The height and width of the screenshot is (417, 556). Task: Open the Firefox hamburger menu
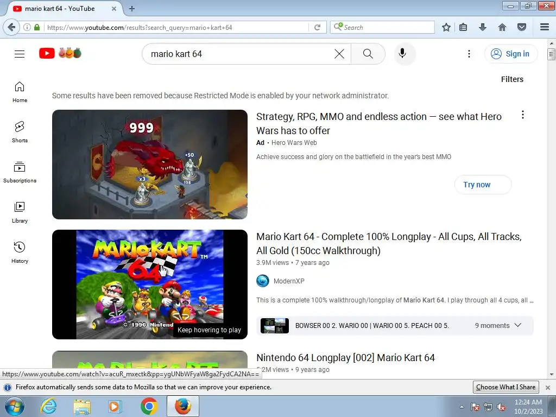545,27
